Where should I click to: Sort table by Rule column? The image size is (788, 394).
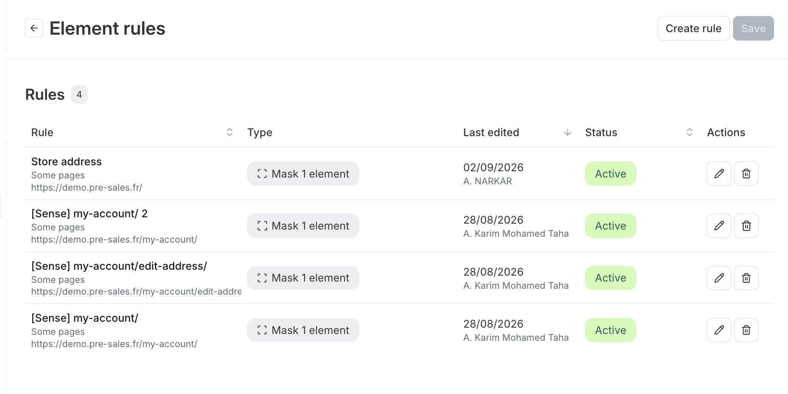(229, 132)
